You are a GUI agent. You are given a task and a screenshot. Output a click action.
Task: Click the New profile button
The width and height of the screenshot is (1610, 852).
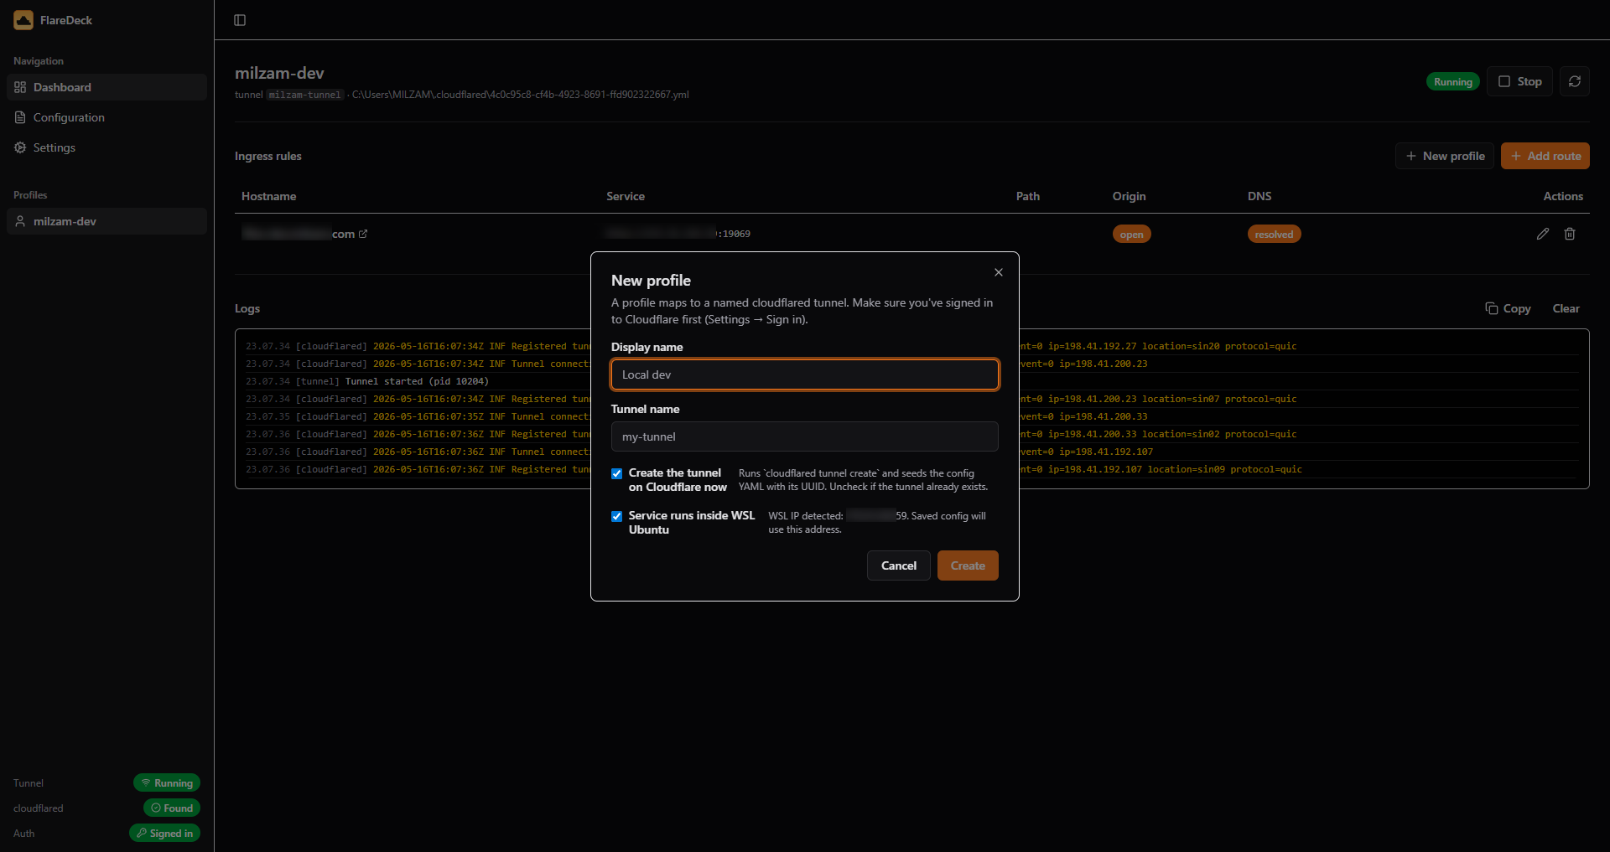click(x=1445, y=156)
